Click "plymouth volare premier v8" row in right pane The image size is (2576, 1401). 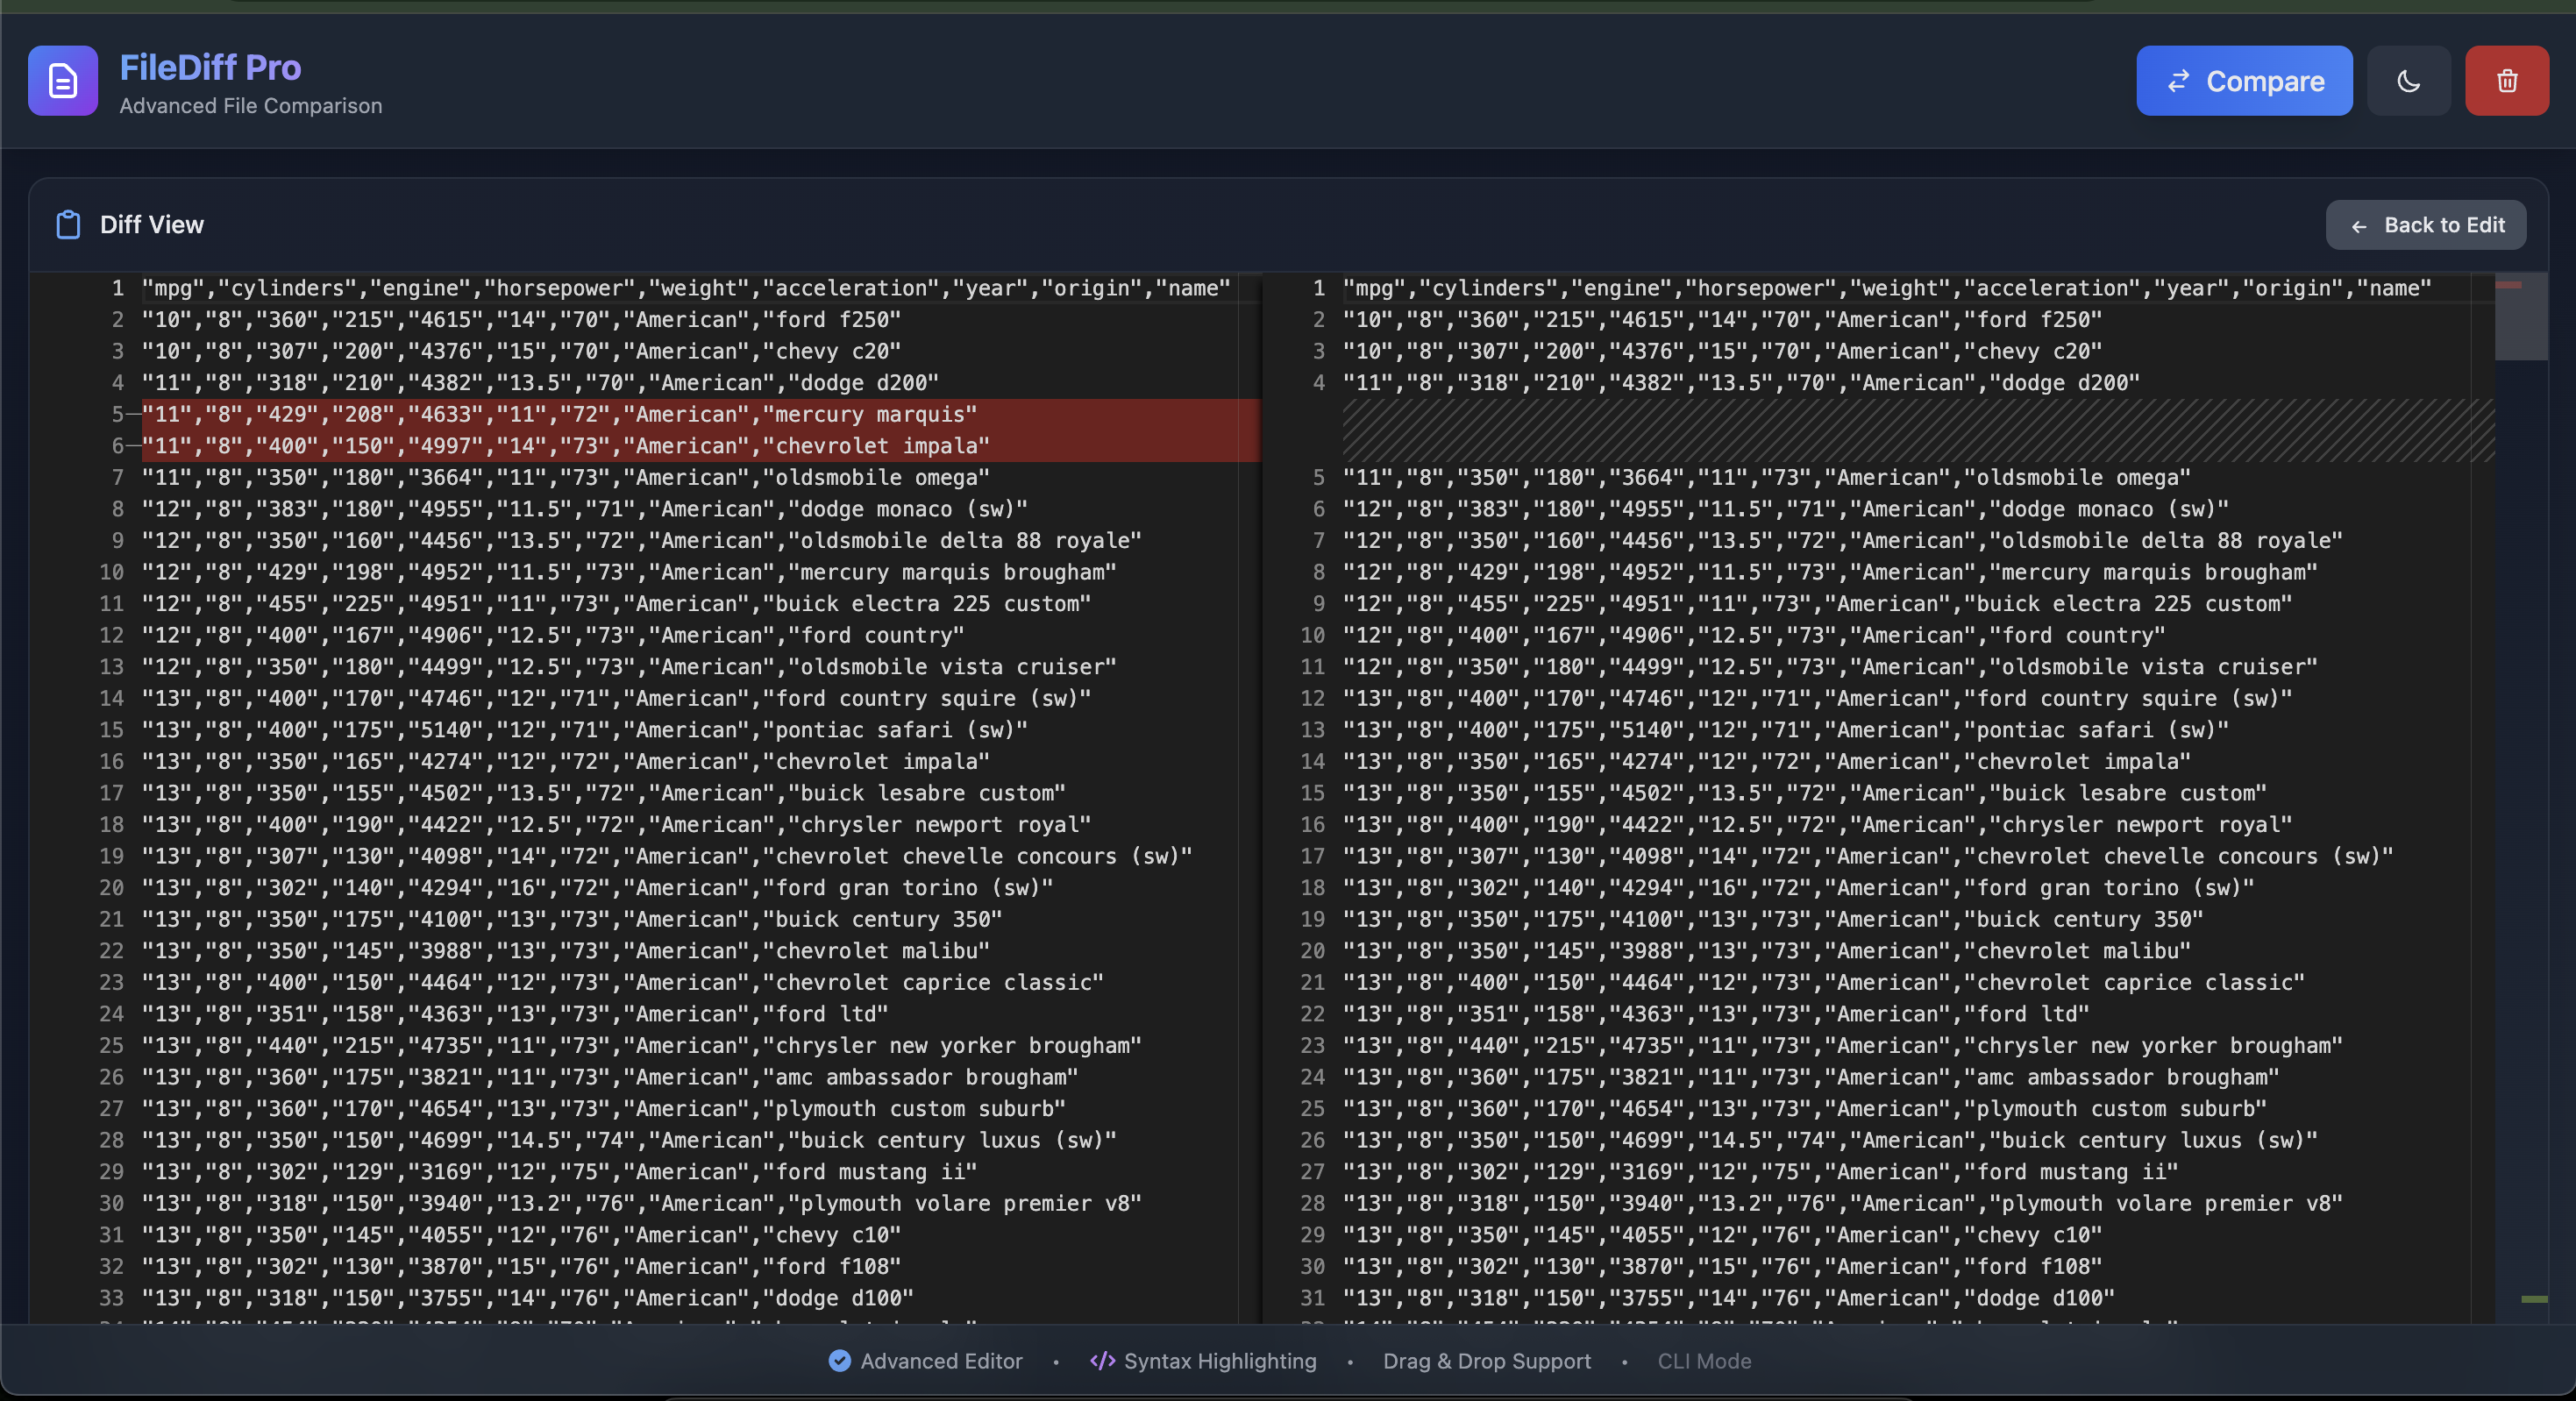pos(1843,1203)
